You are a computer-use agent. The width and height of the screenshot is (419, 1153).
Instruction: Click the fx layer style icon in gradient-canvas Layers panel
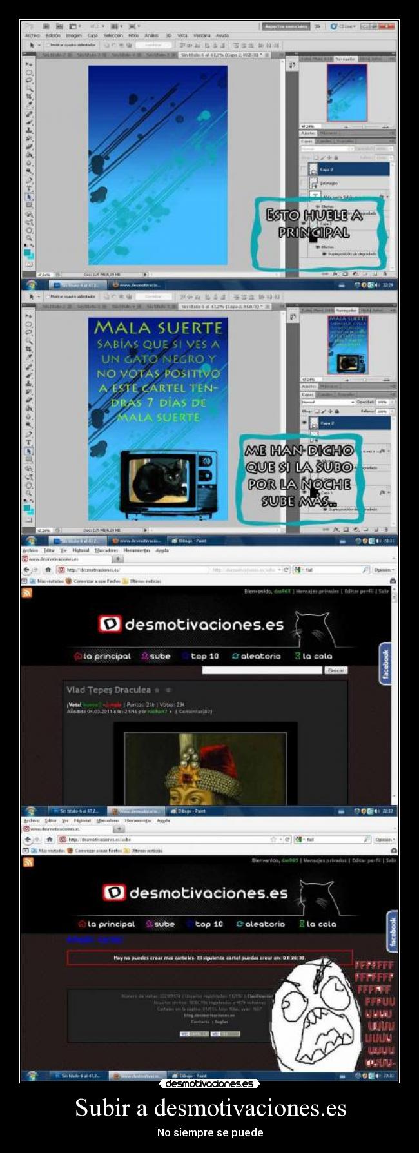click(x=336, y=273)
